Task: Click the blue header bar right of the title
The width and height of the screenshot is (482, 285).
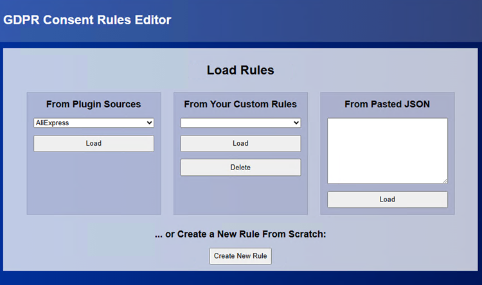Action: tap(334, 21)
